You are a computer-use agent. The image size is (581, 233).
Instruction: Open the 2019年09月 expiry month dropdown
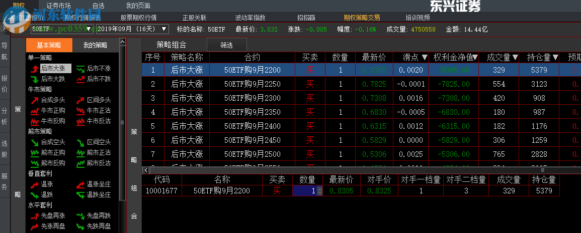132,29
